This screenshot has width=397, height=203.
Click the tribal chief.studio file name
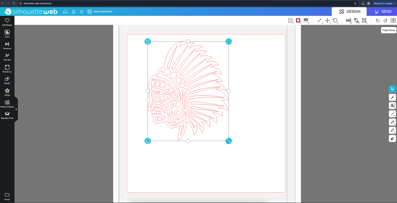[103, 12]
